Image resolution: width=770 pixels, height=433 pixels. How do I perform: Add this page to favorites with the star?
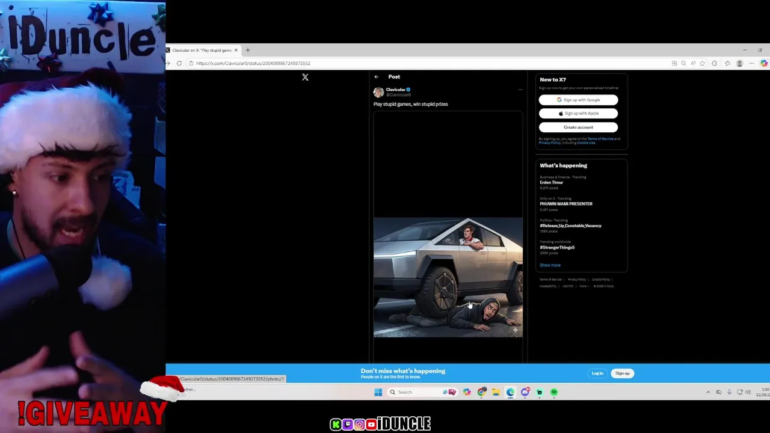click(702, 63)
